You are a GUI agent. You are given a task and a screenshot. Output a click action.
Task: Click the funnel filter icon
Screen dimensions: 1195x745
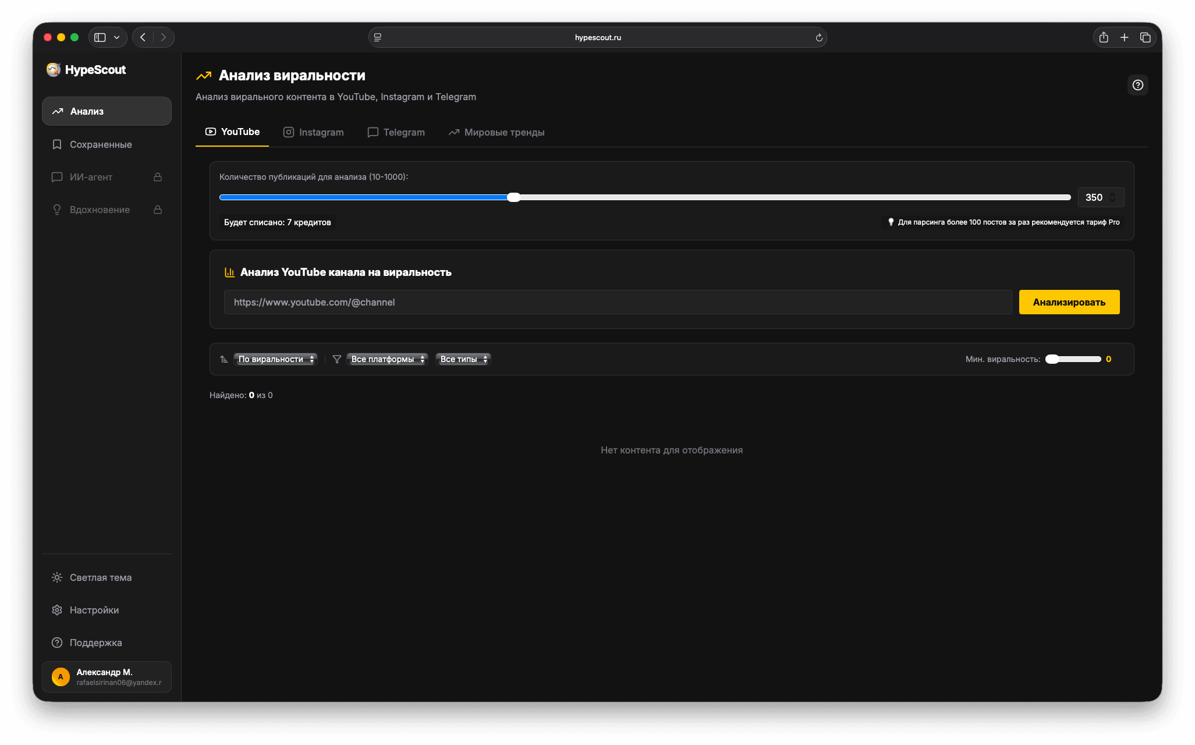(336, 359)
